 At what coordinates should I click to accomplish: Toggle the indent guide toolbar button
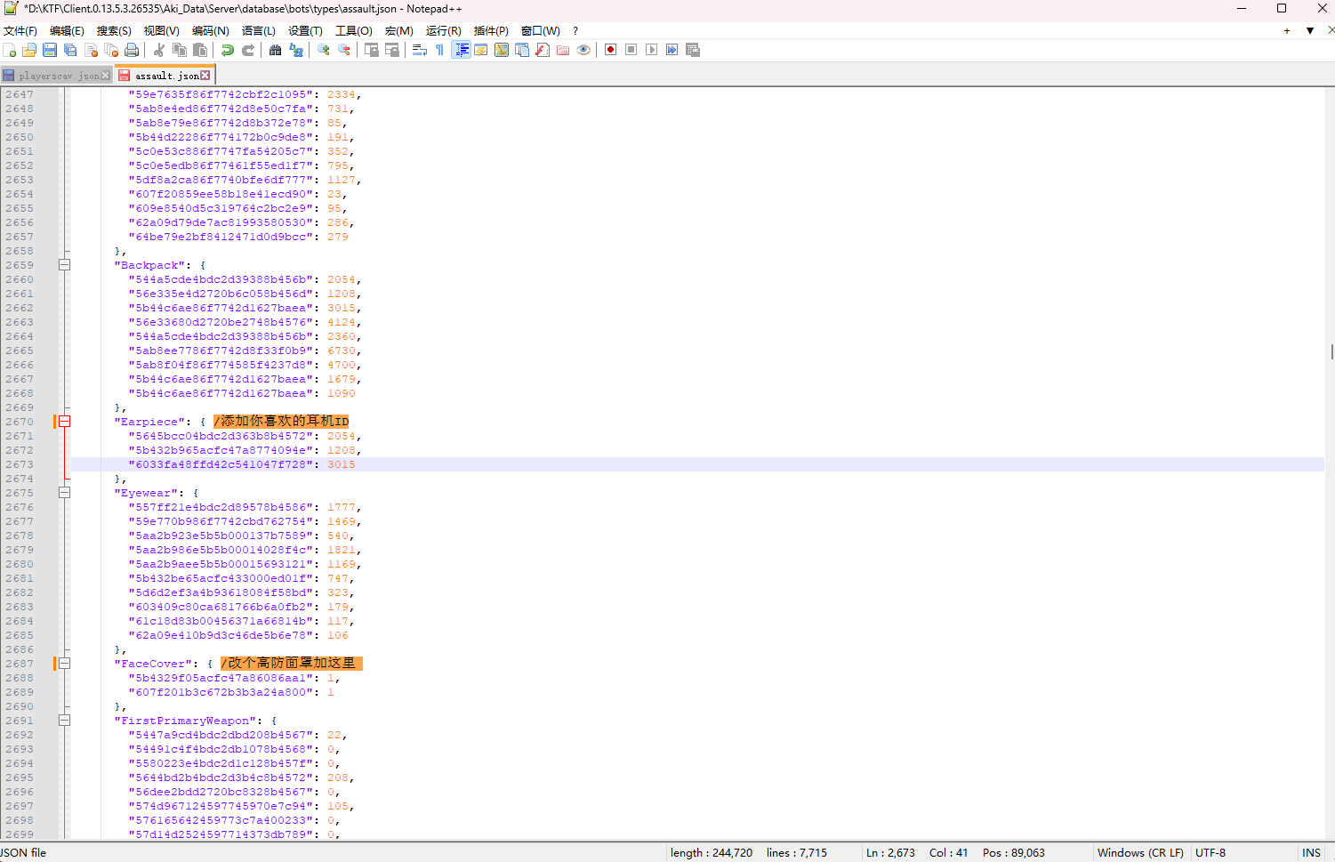click(462, 50)
